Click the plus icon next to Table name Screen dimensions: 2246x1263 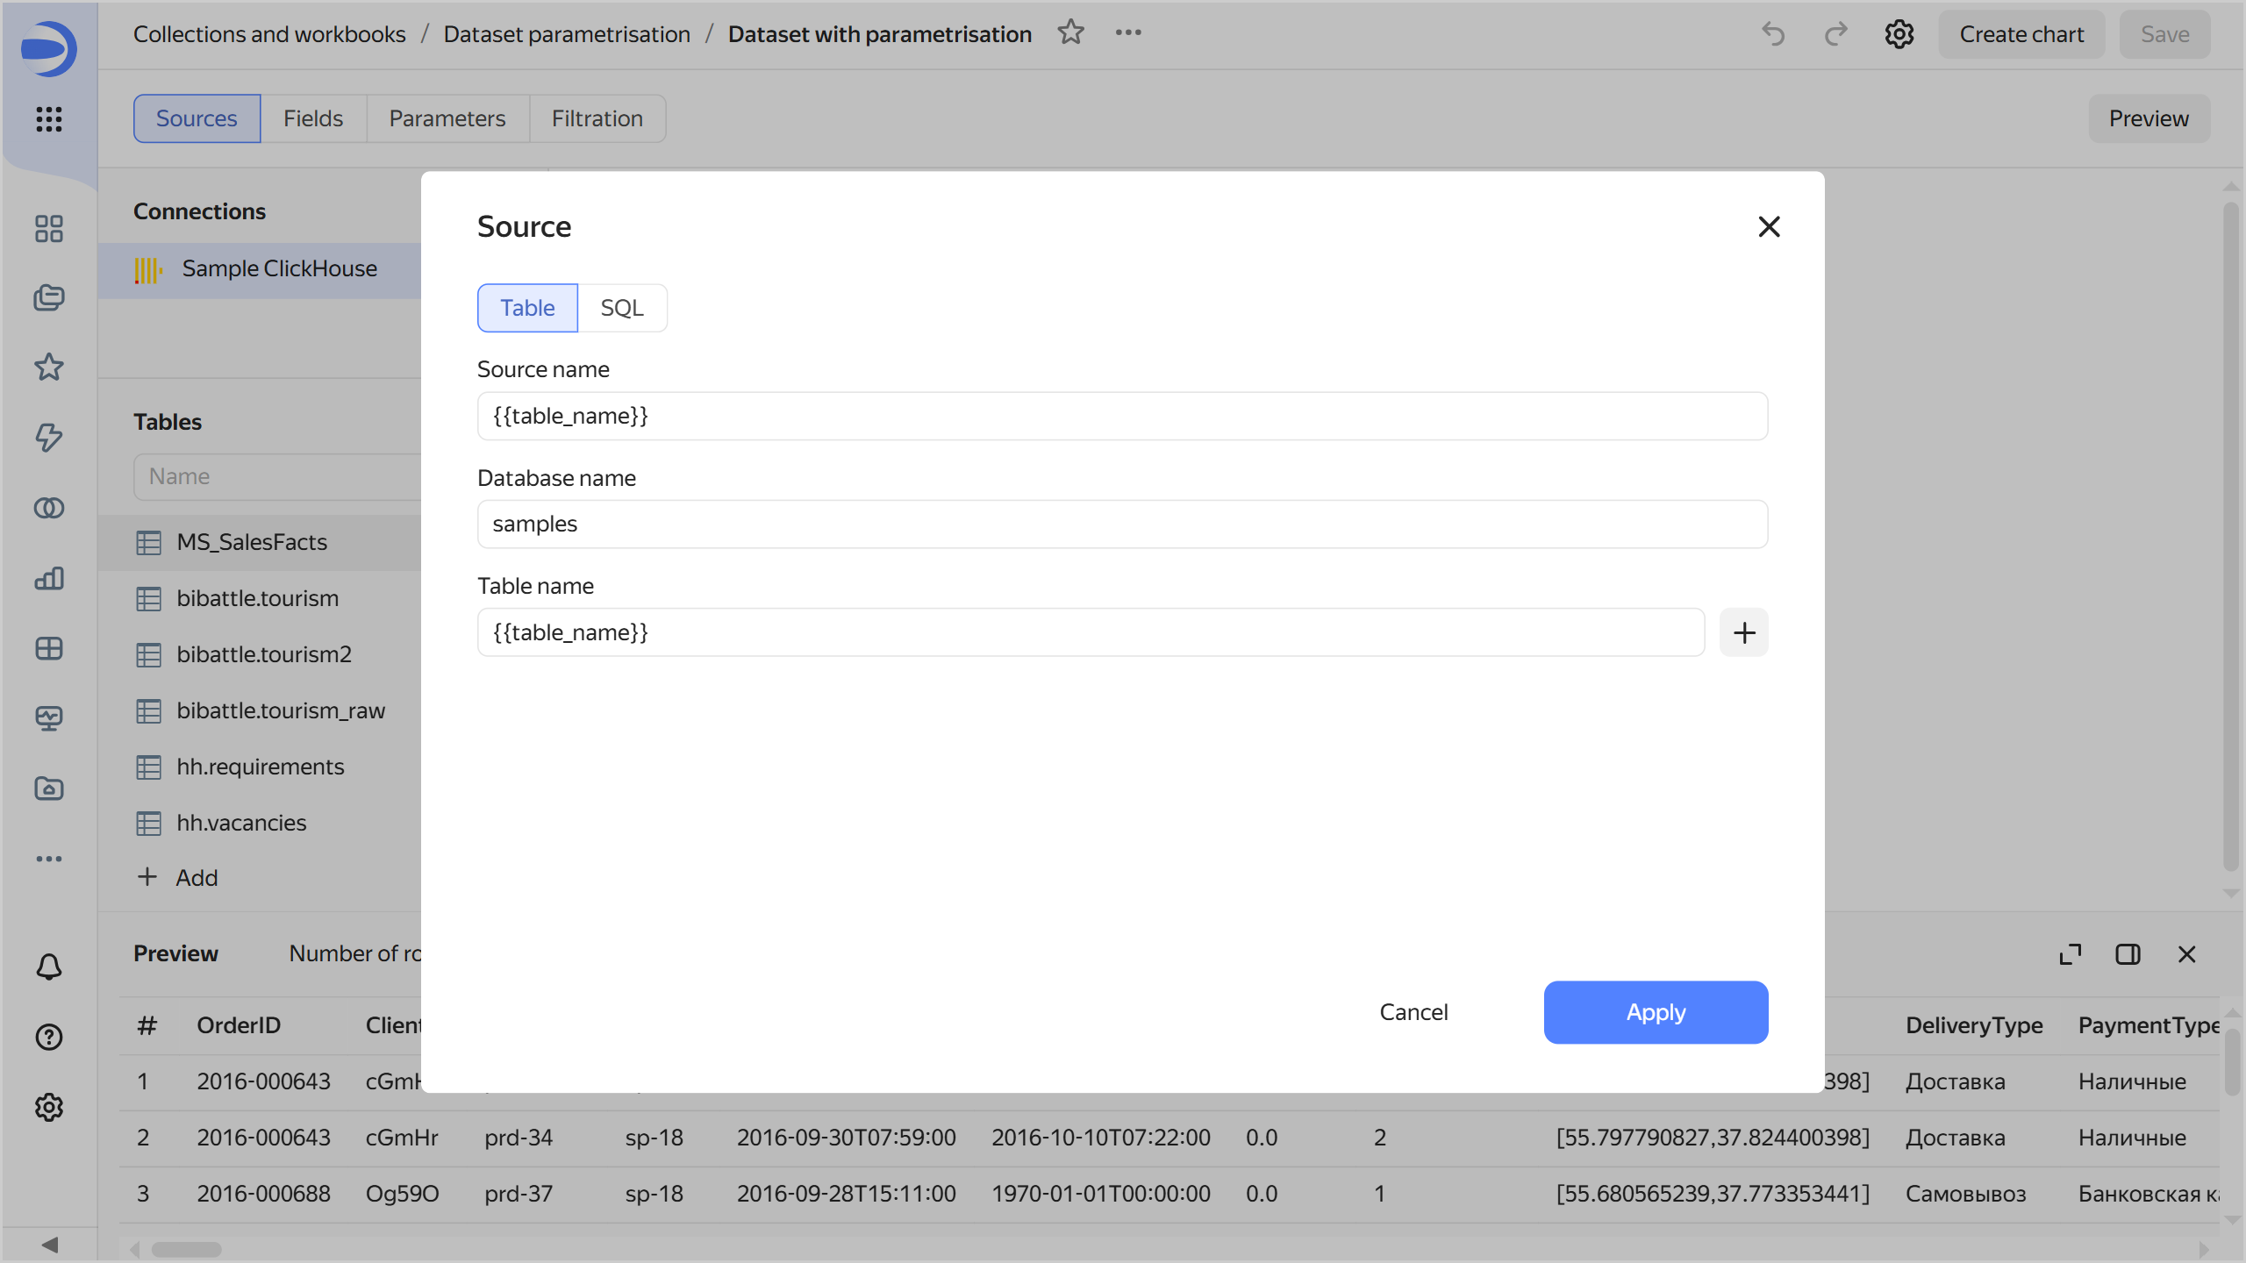click(x=1743, y=632)
